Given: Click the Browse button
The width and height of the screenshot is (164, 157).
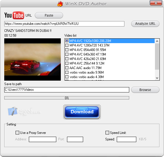Looking at the screenshot, I should 145,90.
